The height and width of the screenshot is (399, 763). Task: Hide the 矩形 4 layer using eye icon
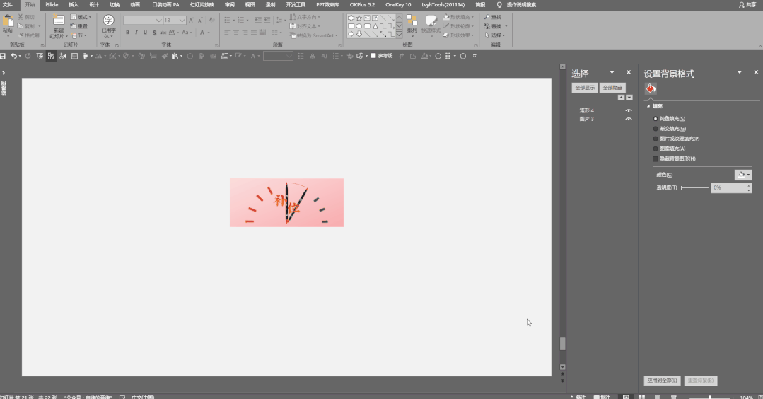(x=628, y=111)
